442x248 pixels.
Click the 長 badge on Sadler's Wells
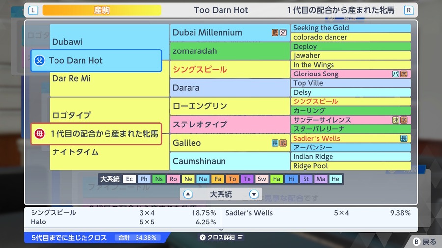(x=404, y=138)
